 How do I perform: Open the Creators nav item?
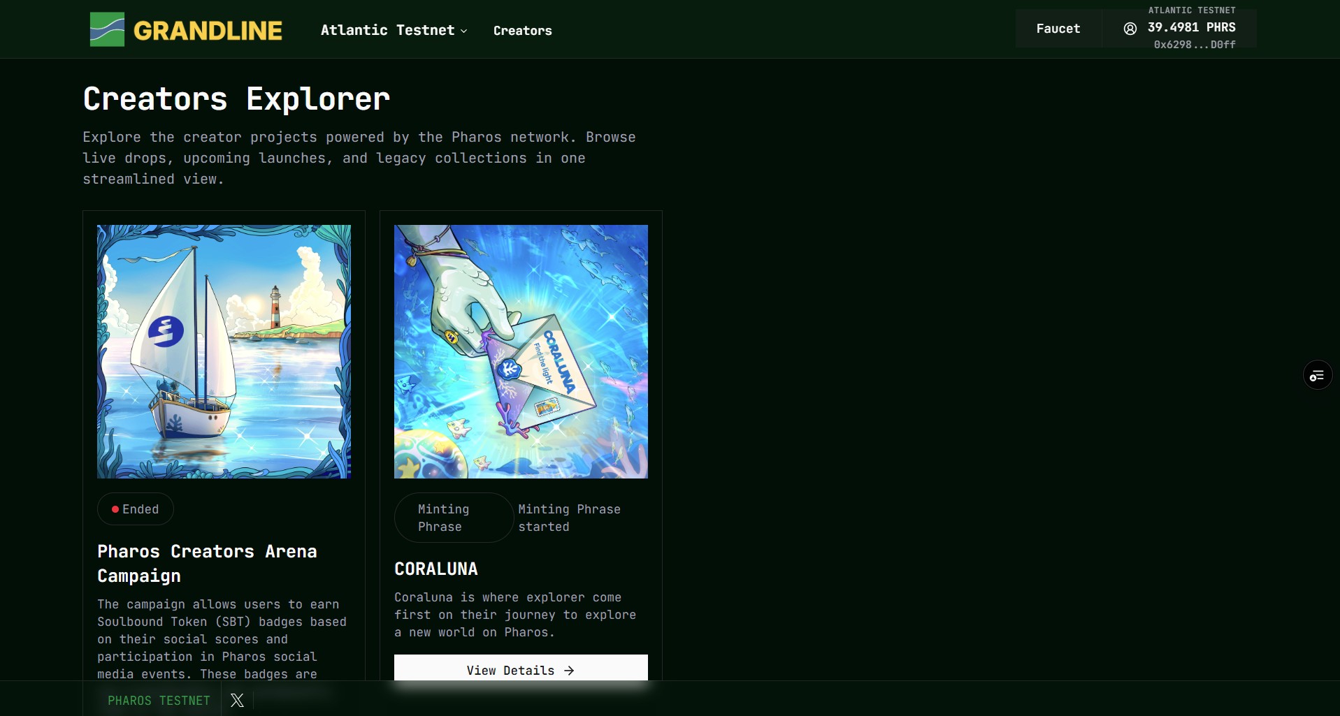pos(522,31)
